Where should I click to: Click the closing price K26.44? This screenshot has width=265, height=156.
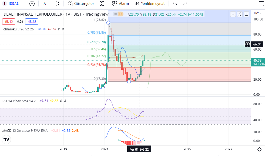tap(171, 15)
